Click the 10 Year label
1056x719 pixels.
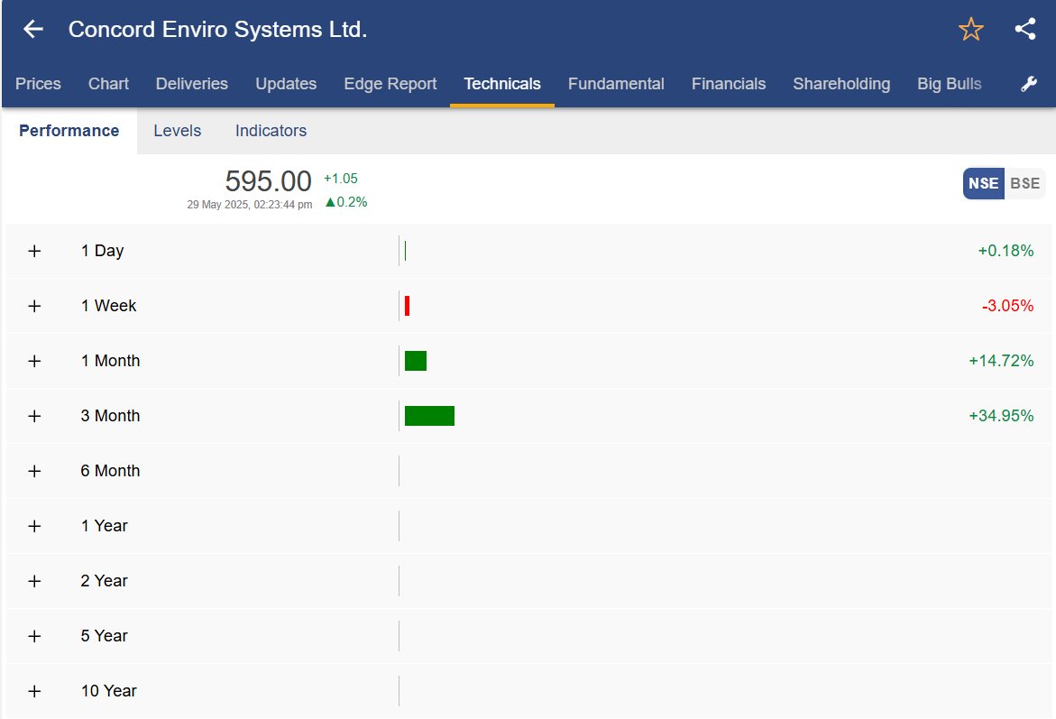click(x=108, y=691)
